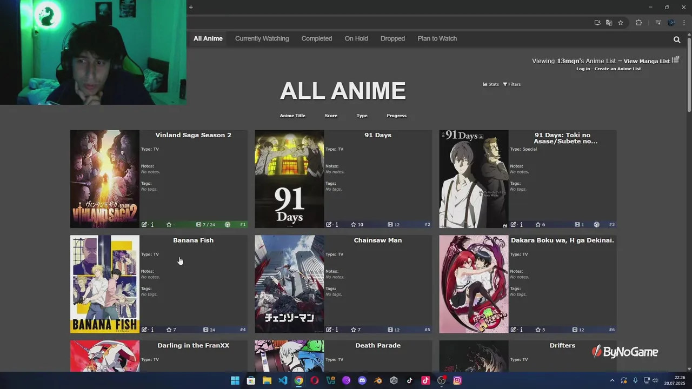Click the edit icon on the Dakara Boku wa card
Screen dimensions: 692x389
coord(514,330)
